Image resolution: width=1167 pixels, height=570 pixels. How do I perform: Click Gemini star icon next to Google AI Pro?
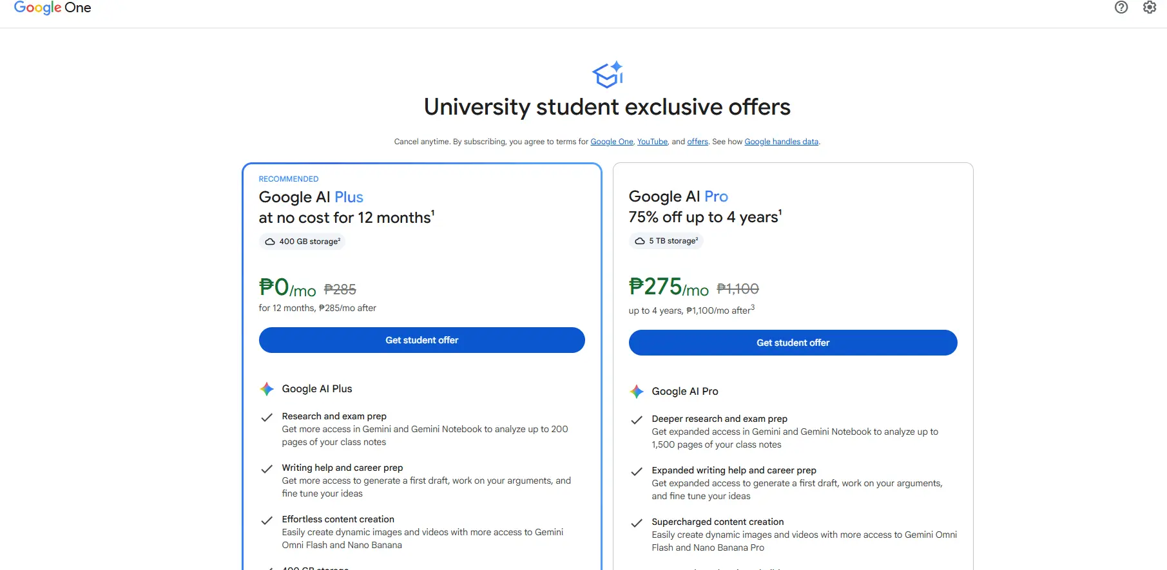[x=637, y=392]
